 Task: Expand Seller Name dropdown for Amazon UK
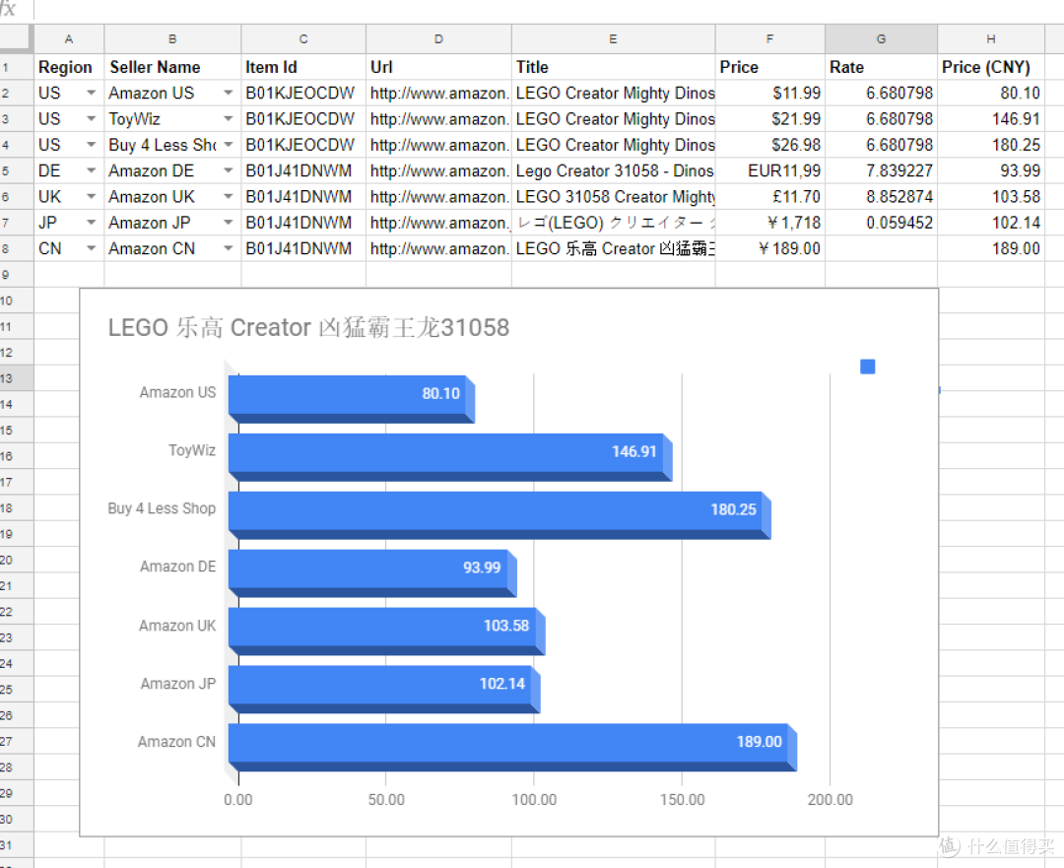tap(228, 197)
